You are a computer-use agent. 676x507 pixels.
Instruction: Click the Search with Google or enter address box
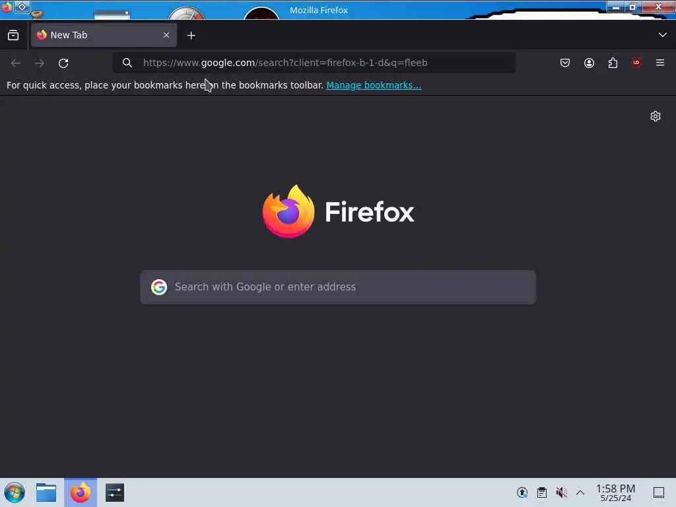338,287
